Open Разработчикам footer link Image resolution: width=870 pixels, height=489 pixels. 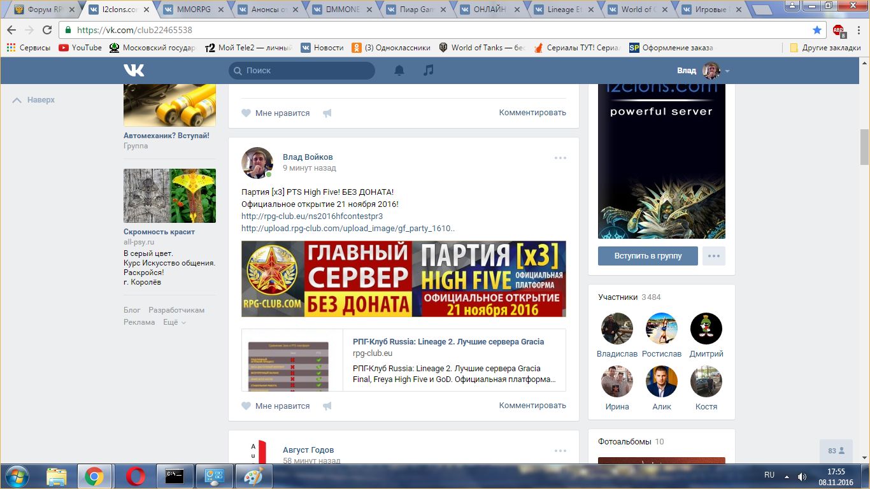(x=176, y=310)
